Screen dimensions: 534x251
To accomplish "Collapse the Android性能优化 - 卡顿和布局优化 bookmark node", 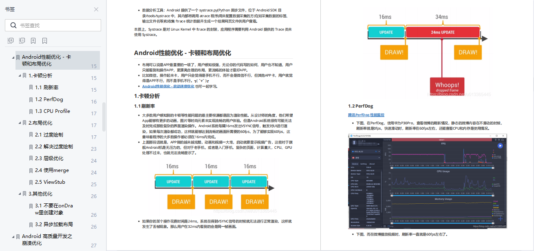I will [13, 57].
